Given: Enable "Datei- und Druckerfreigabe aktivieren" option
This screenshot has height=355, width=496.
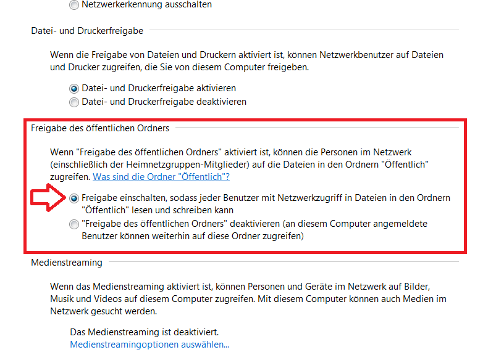Looking at the screenshot, I should point(74,89).
